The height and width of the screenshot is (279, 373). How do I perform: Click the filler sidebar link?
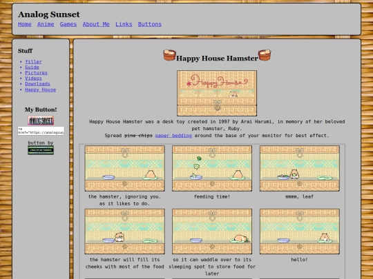tap(34, 62)
